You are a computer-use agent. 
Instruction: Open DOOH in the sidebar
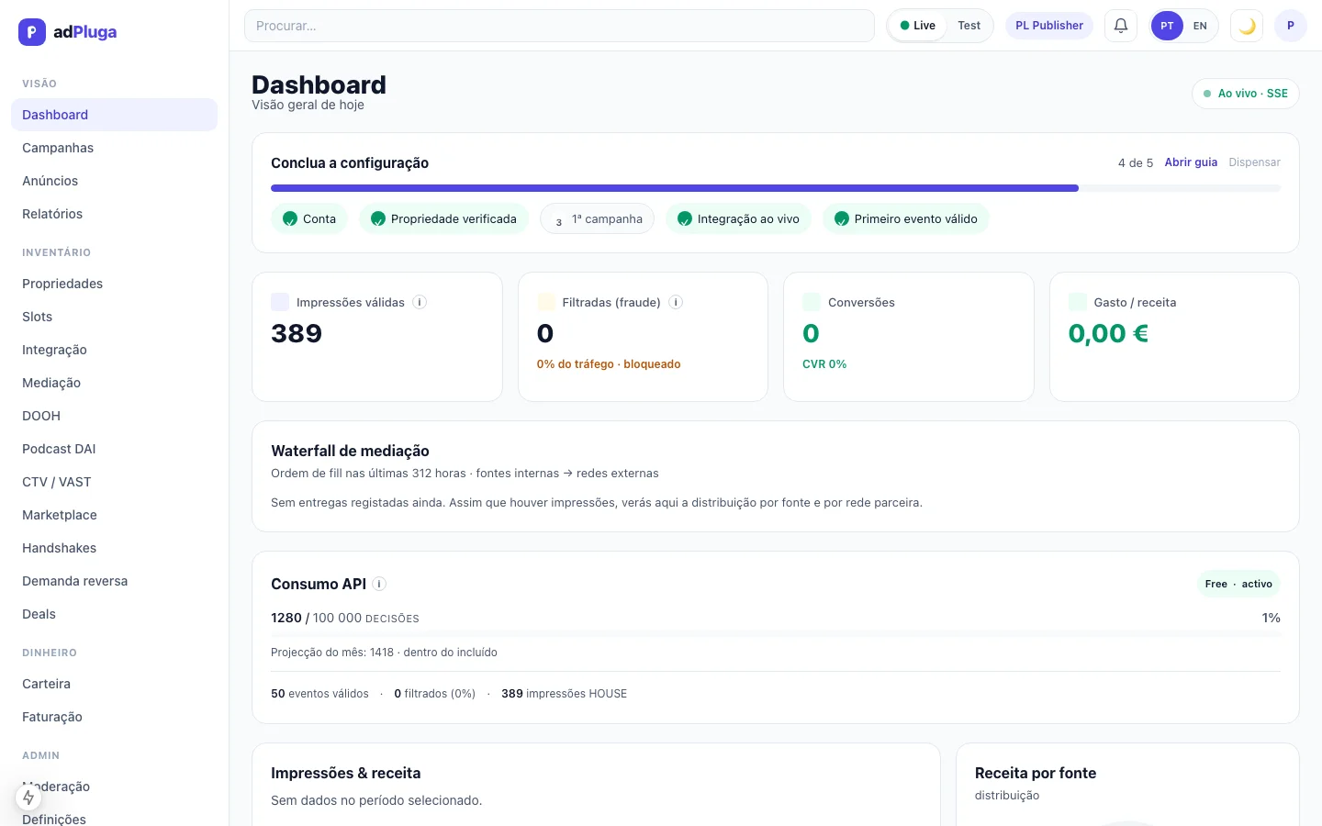click(x=114, y=416)
